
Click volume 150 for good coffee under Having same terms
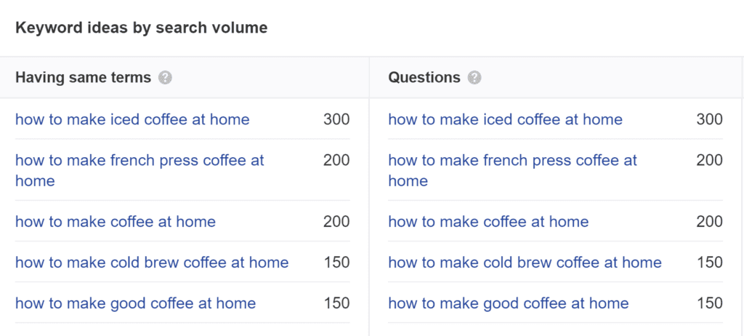click(337, 303)
